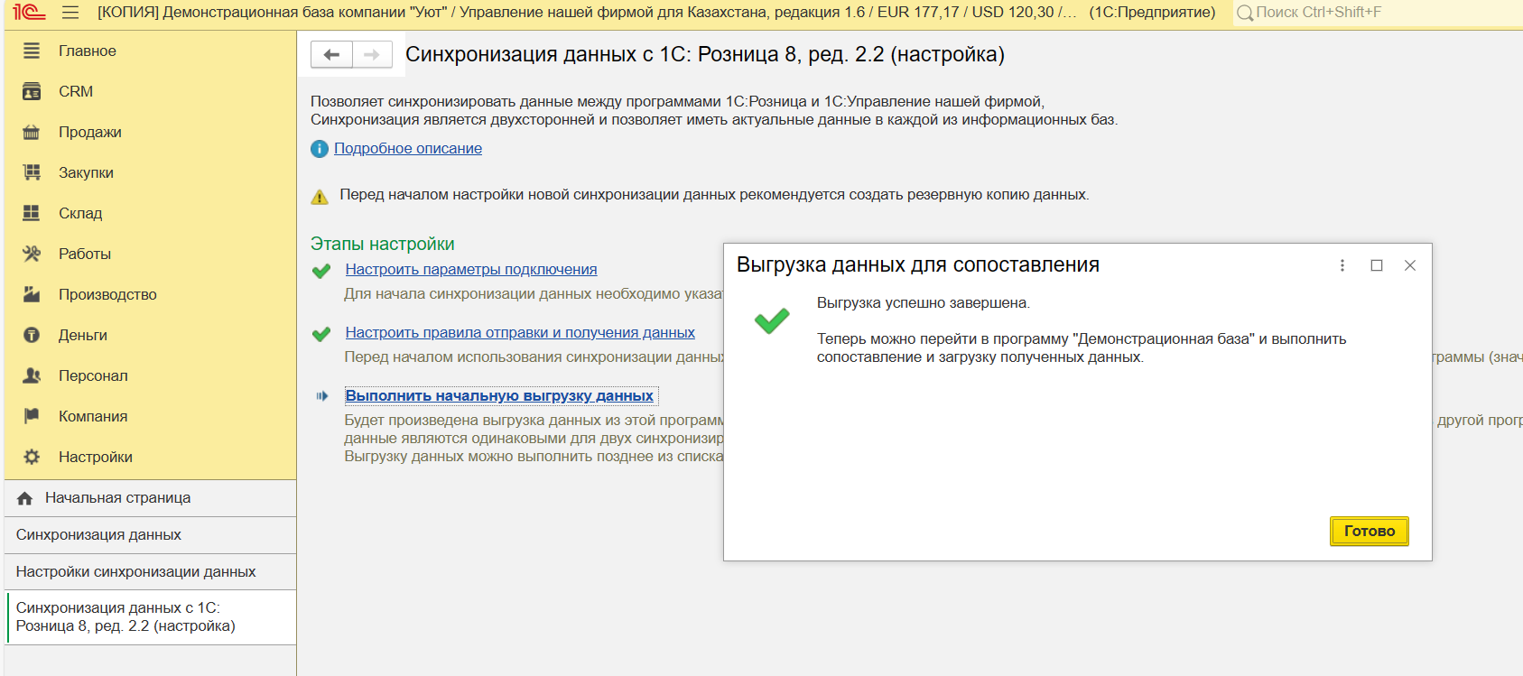Click the Продажи basket icon
The width and height of the screenshot is (1523, 676).
coord(32,132)
